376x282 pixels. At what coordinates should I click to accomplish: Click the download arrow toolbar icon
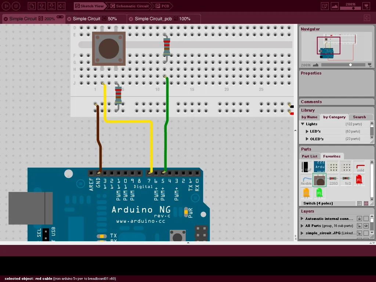pyautogui.click(x=51, y=6)
